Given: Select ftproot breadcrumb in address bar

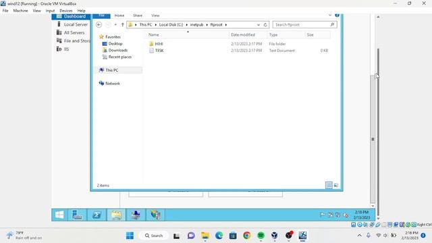Looking at the screenshot, I should coord(216,25).
